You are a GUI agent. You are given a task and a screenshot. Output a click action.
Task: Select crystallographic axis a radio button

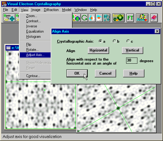tap(101, 41)
